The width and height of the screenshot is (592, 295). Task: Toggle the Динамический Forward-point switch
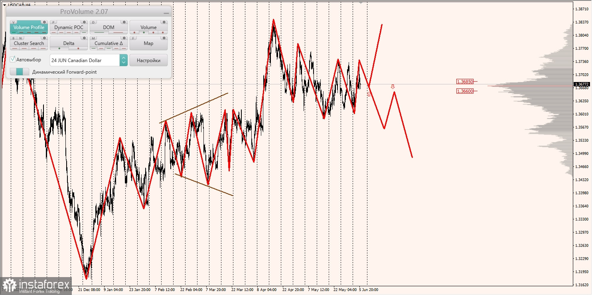click(x=20, y=72)
